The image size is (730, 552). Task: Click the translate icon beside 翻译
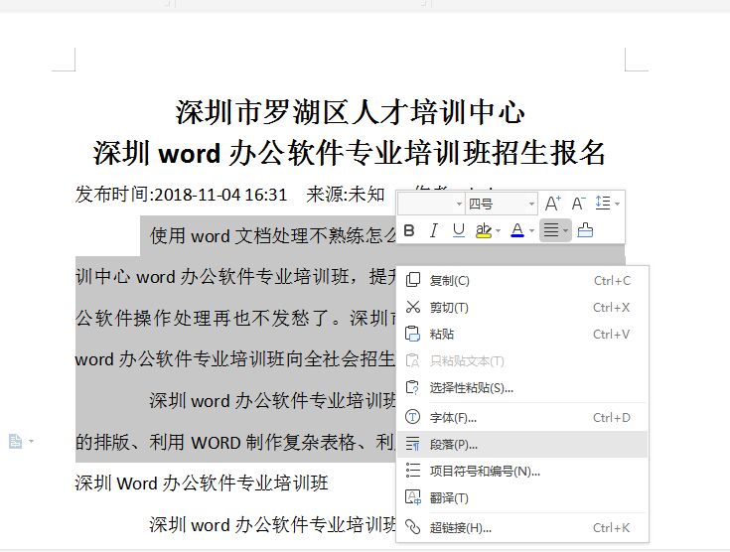[413, 497]
